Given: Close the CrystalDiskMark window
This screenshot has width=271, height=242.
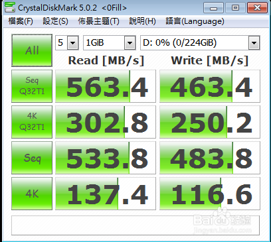Looking at the screenshot, I should [x=257, y=8].
